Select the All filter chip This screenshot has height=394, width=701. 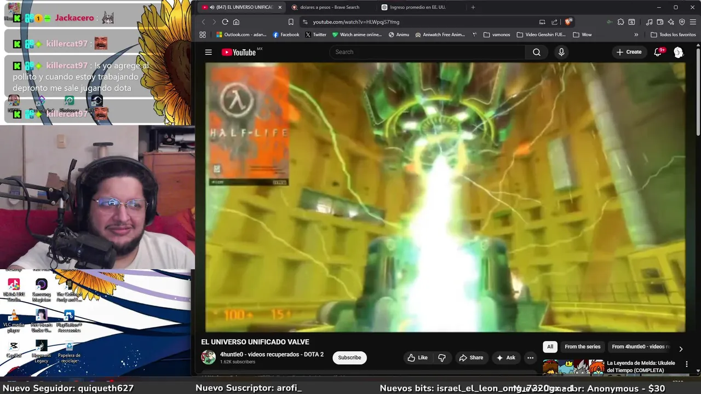coord(550,346)
